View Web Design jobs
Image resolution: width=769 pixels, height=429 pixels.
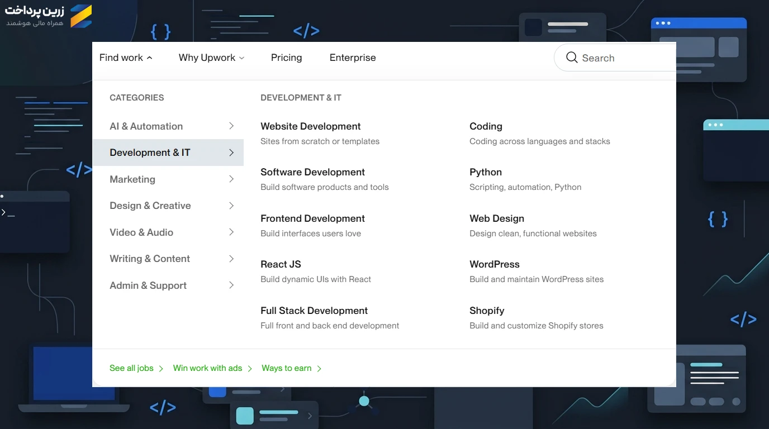point(497,218)
